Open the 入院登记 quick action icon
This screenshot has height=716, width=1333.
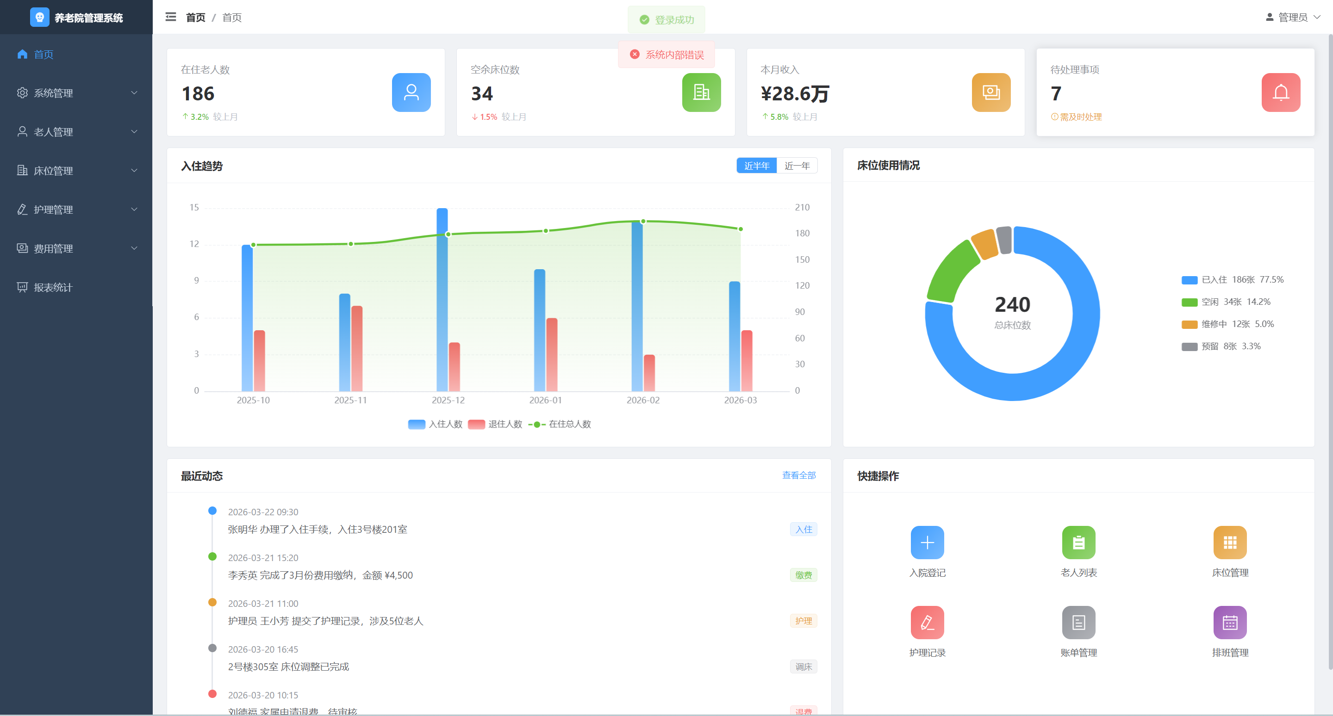(x=927, y=542)
